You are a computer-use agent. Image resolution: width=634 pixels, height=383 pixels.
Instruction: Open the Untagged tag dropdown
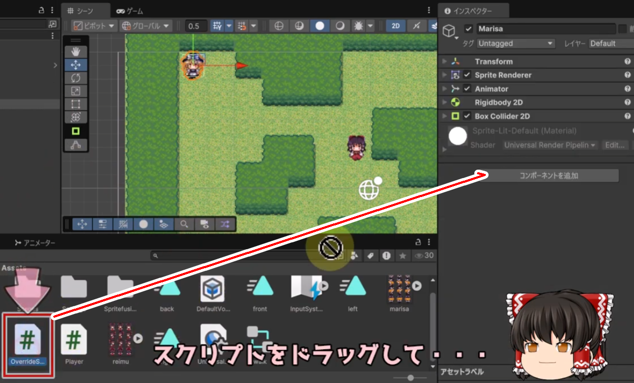tap(516, 43)
